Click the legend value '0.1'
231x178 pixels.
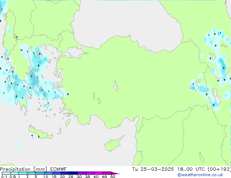click(x=4, y=177)
